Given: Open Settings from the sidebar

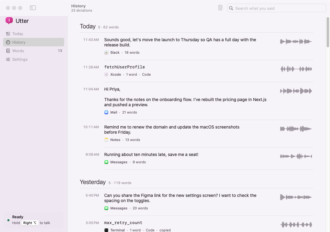Looking at the screenshot, I should tap(34, 59).
